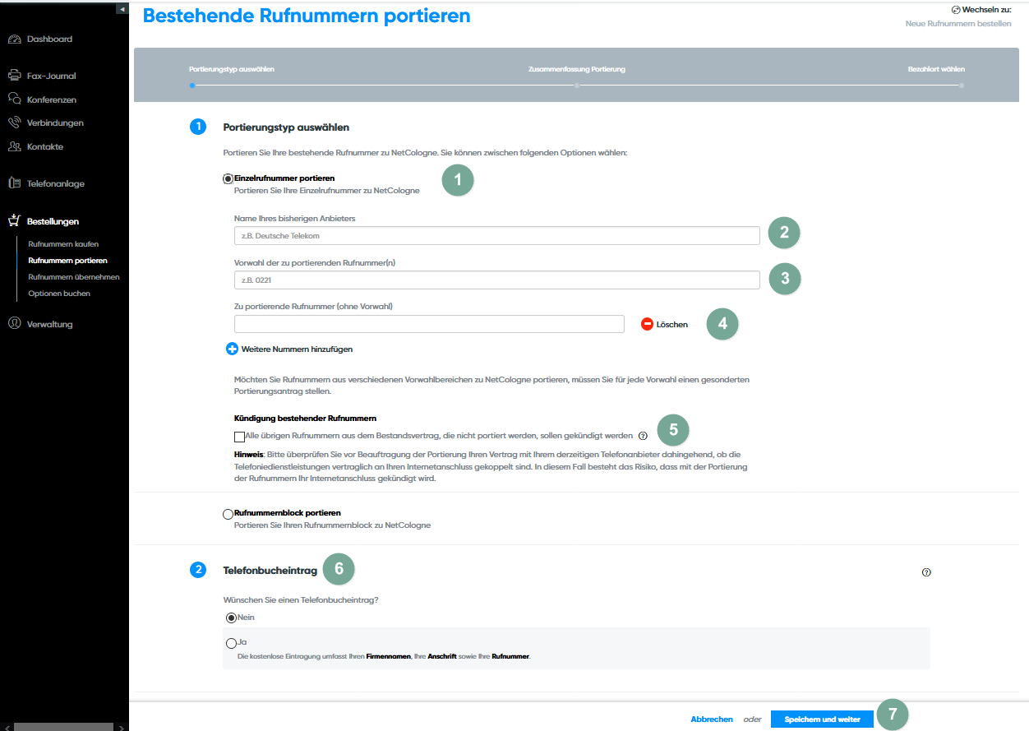This screenshot has height=731, width=1029.
Task: Collapse the sidebar with the top arrow
Action: pos(122,9)
